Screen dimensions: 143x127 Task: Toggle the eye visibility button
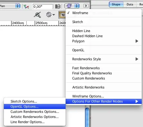62,15
